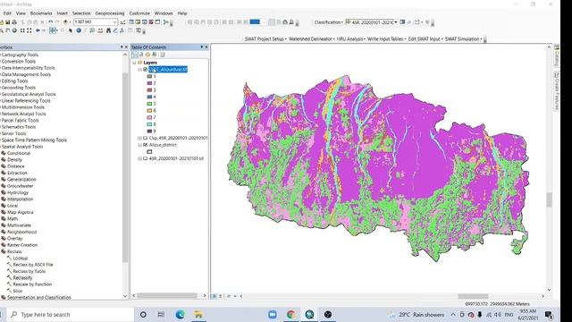Open the ModelBuilder icon
Viewport: 572px width, 322px height.
click(166, 22)
